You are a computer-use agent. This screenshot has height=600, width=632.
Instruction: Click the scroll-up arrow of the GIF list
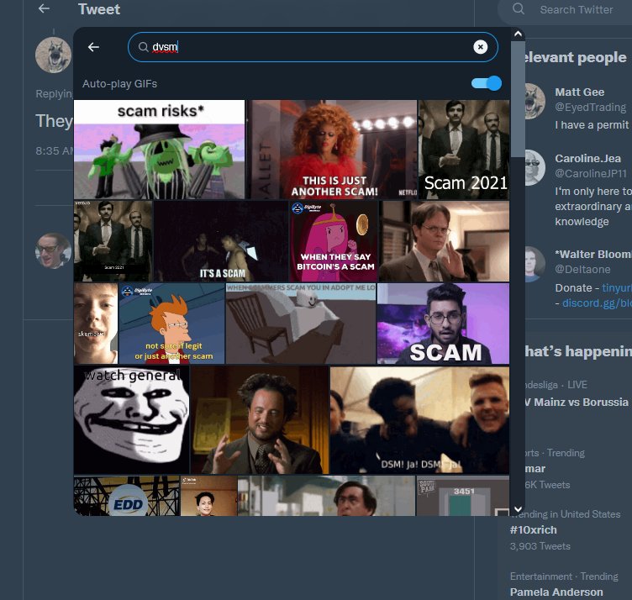518,34
